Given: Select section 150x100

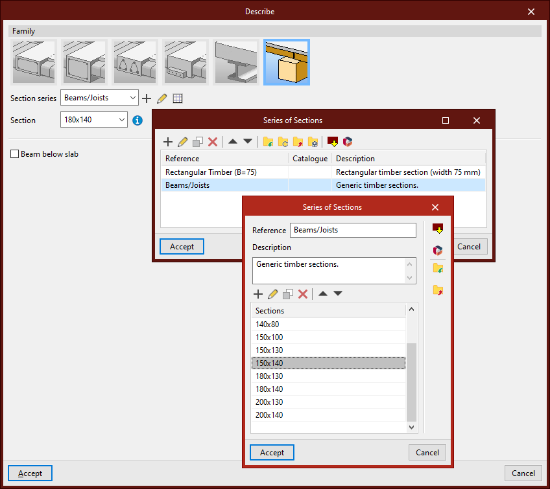Looking at the screenshot, I should point(329,337).
